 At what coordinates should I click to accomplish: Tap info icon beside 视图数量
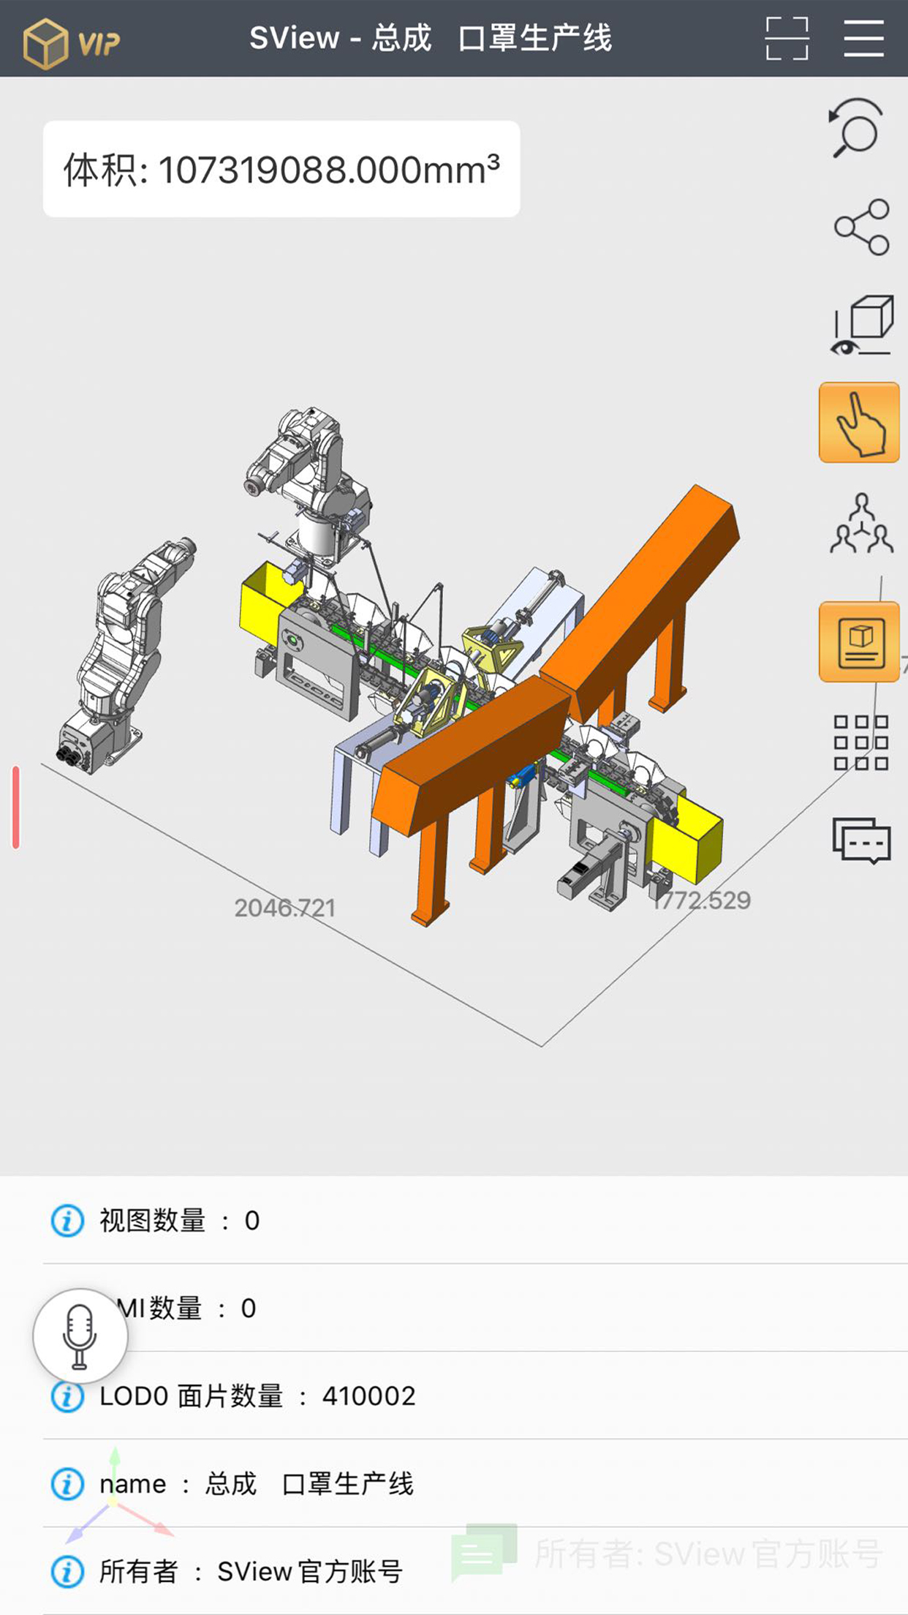pyautogui.click(x=67, y=1221)
